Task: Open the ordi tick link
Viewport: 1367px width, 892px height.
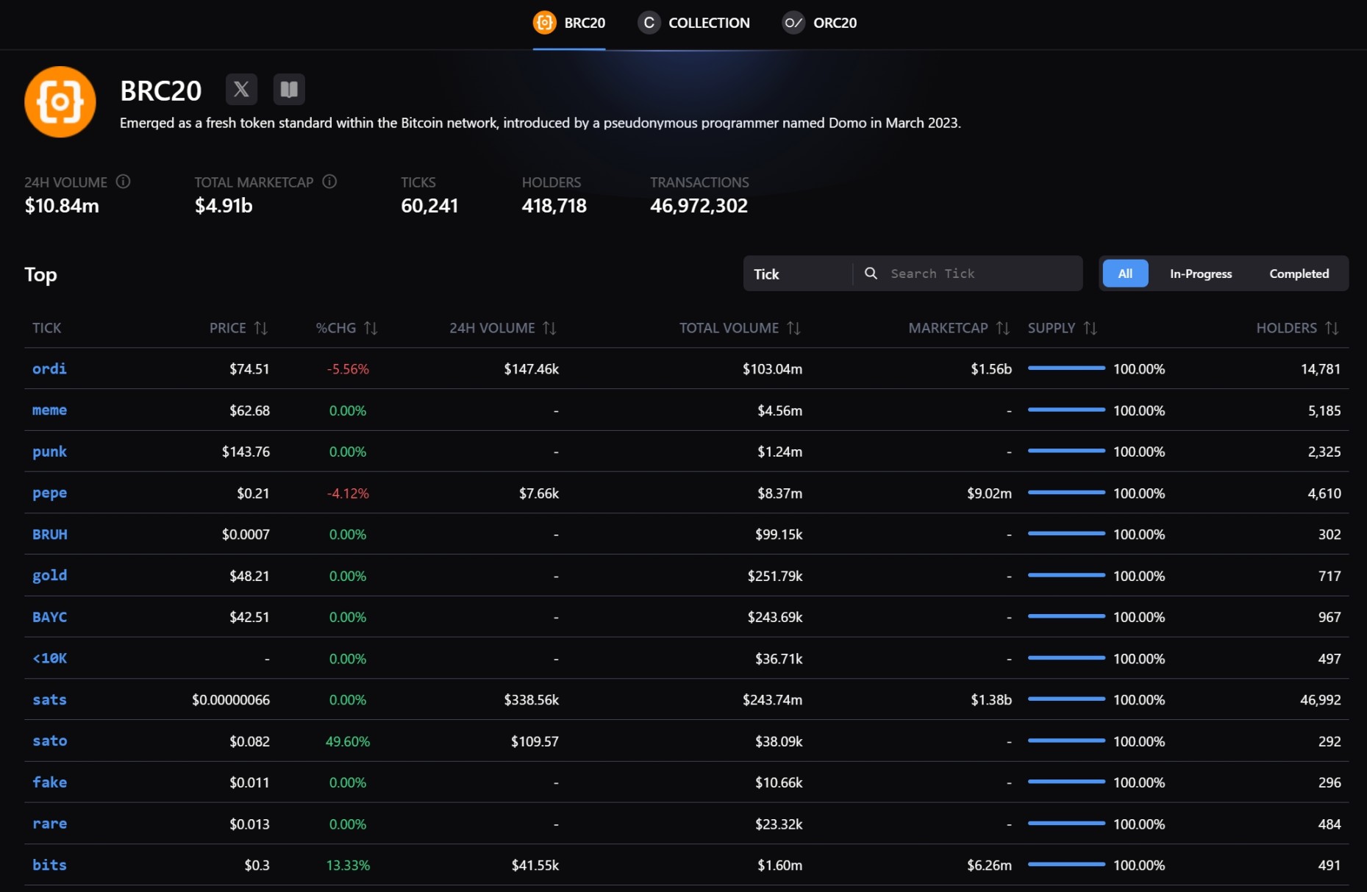Action: pyautogui.click(x=49, y=368)
